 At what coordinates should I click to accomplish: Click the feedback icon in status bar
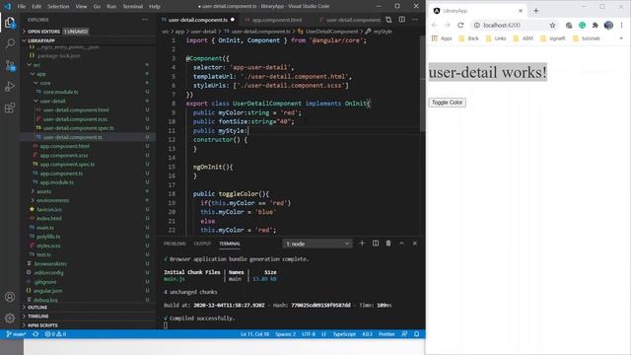click(404, 334)
